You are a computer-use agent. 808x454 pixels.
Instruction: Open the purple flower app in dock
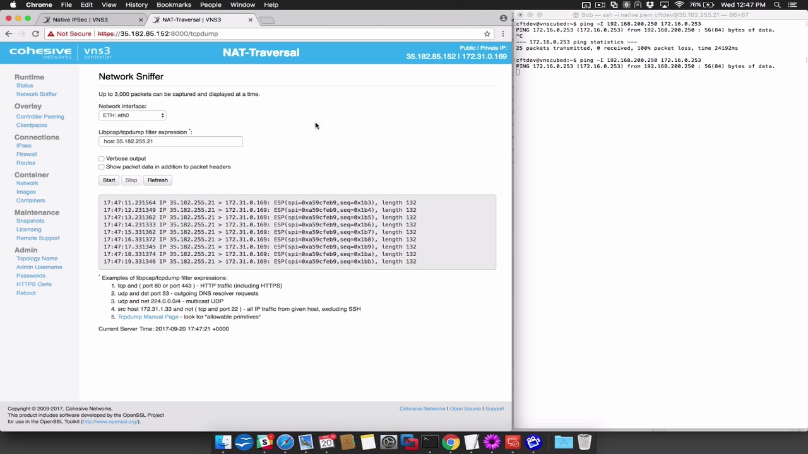pyautogui.click(x=492, y=443)
